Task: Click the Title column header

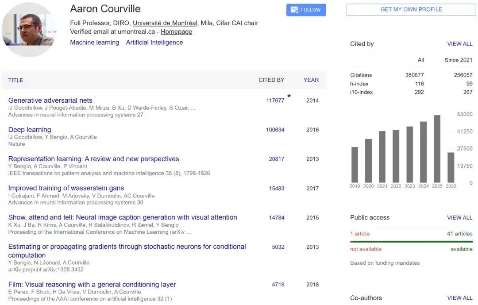Action: point(16,80)
